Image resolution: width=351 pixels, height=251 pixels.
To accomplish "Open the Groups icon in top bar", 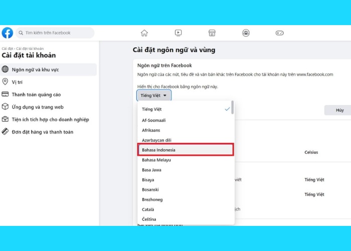I will click(246, 33).
